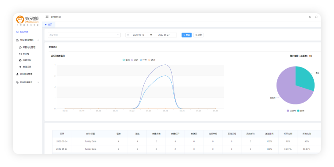Click the orange monkey logo
Screen dimensions: 334x167
(20, 19)
